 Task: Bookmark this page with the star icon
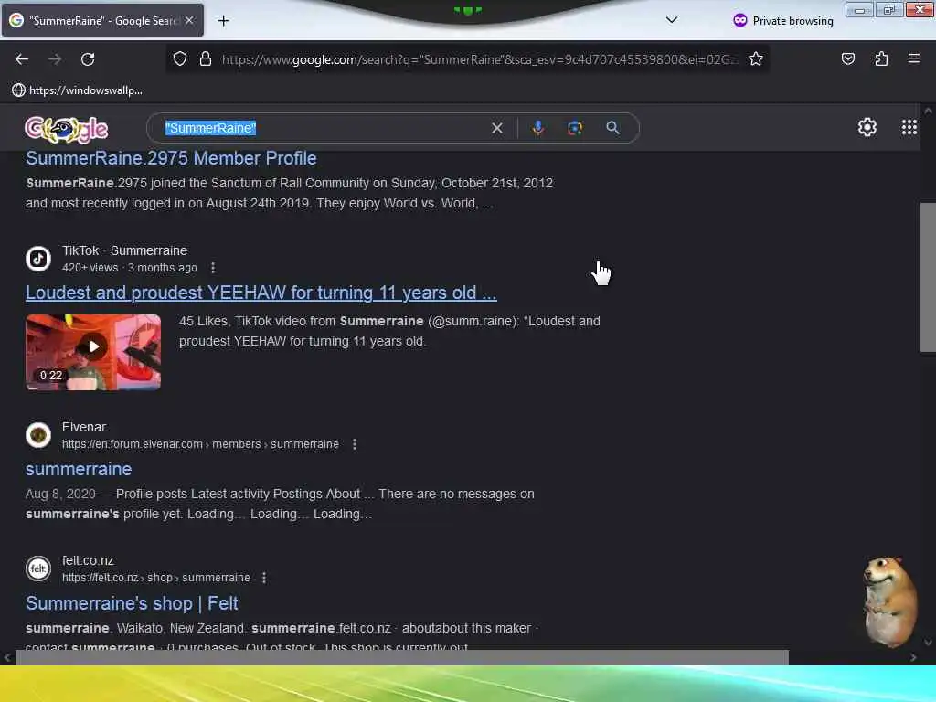(756, 58)
